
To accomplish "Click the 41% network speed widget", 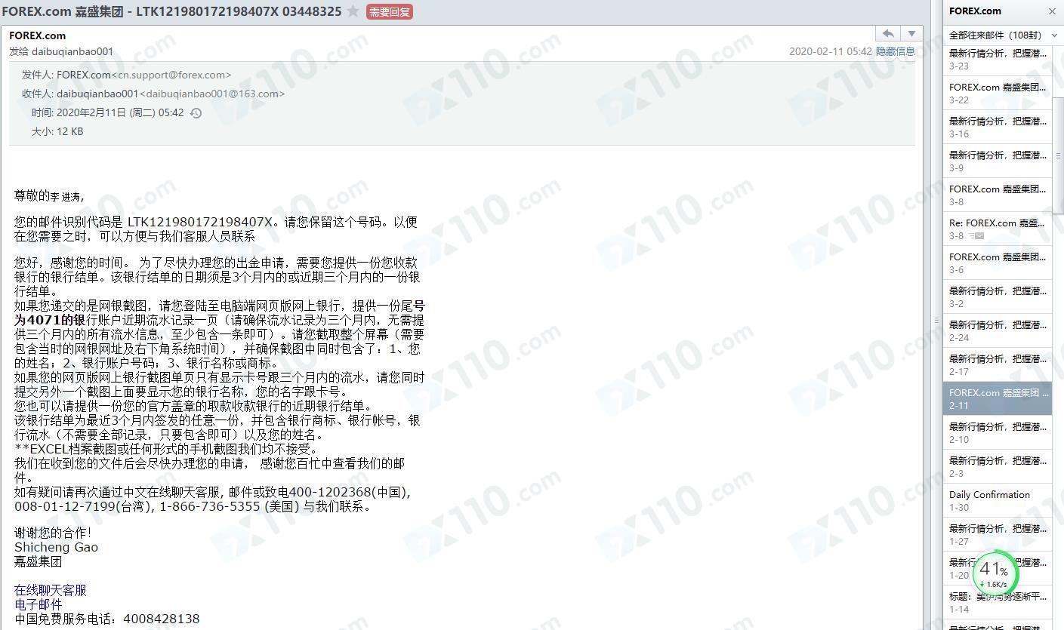I will [x=995, y=573].
